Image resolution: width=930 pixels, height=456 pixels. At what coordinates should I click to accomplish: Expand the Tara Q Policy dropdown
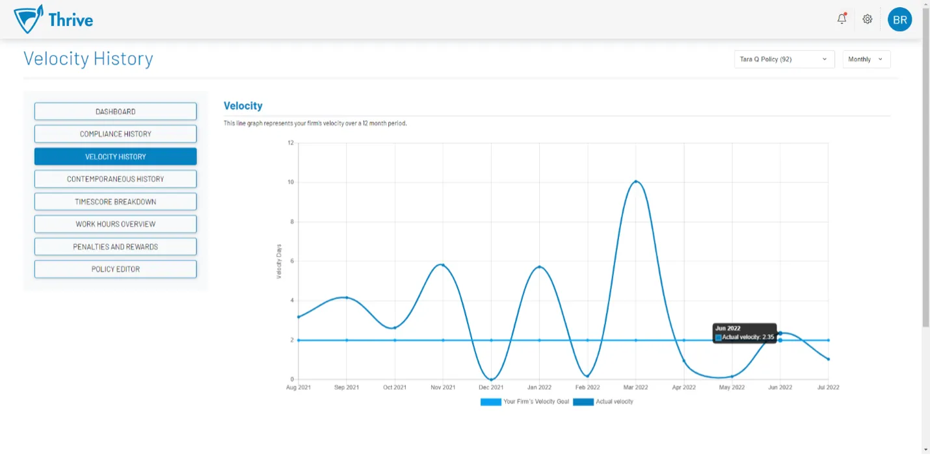coord(784,59)
